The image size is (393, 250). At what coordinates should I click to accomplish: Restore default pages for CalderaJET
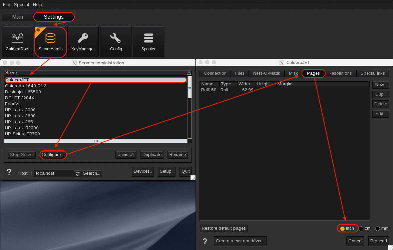[x=224, y=228]
